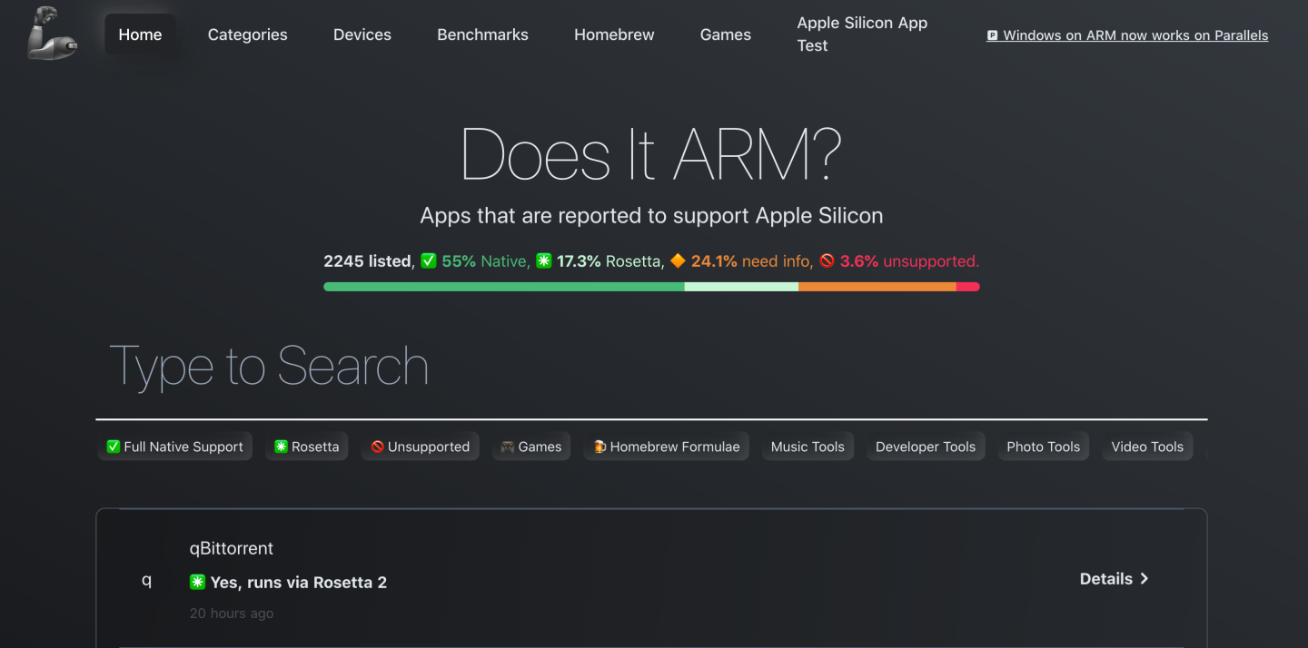Click 'Yes, runs via Rosetta 2' status
The width and height of the screenshot is (1308, 648).
pos(299,583)
